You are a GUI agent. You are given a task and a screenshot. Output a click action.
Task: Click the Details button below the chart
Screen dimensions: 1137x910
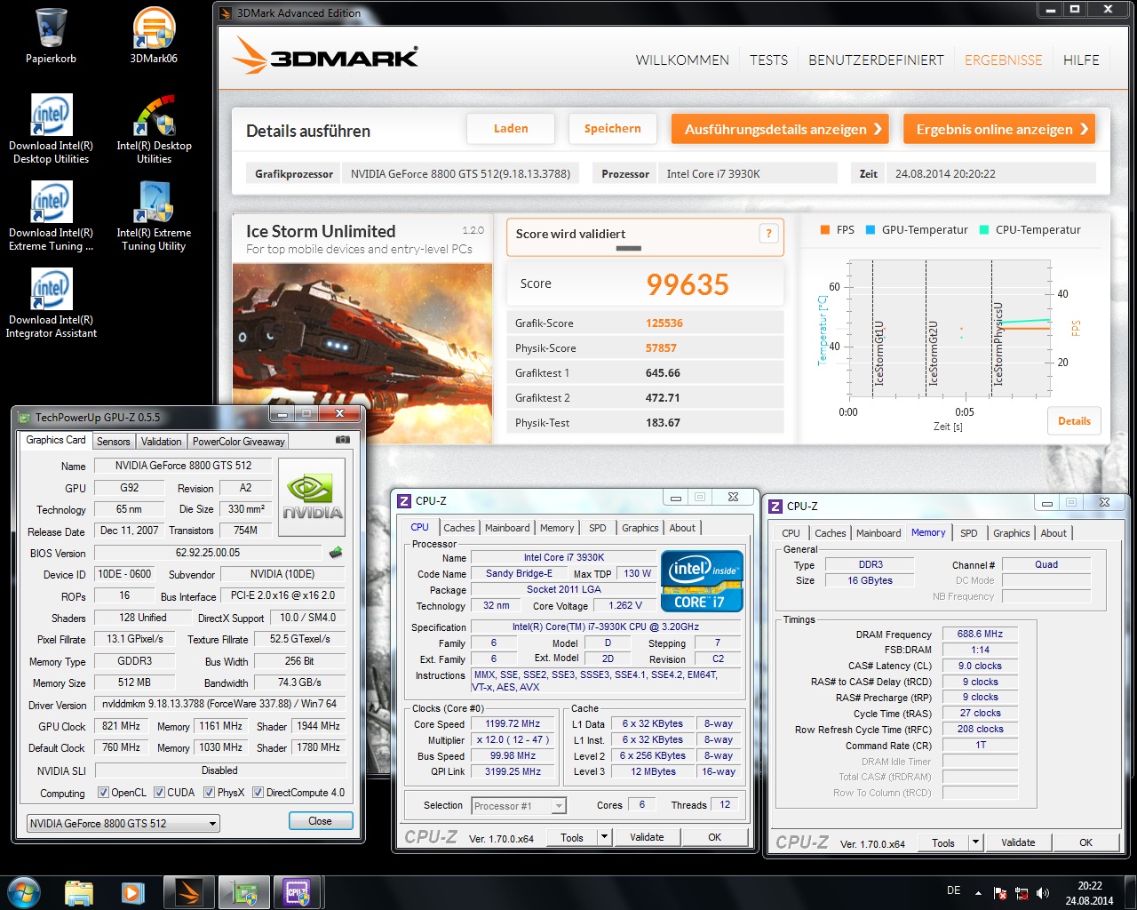(1074, 421)
